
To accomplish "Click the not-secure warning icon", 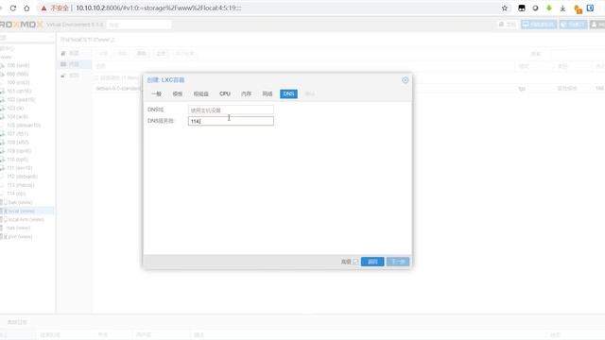I will pyautogui.click(x=44, y=8).
